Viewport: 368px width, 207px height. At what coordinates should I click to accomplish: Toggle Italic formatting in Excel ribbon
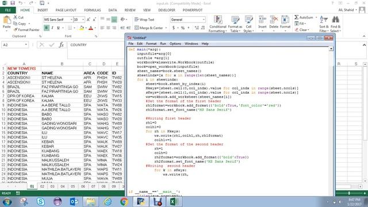(x=52, y=28)
